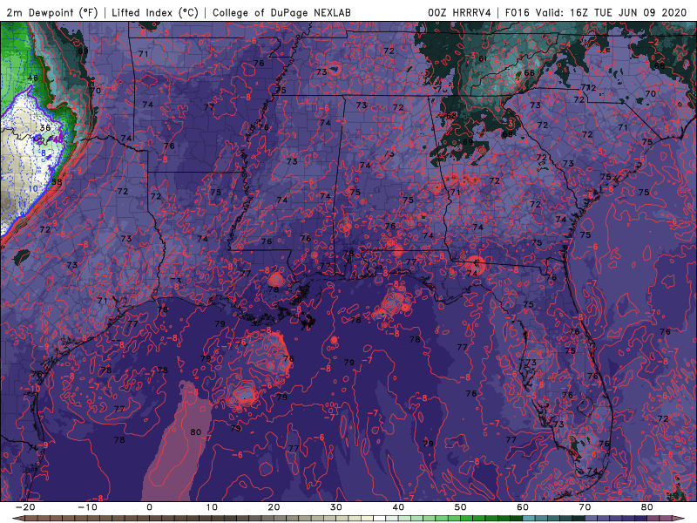Click the "70" color bar tick label
Viewport: 697px width, 523px height.
tap(585, 507)
